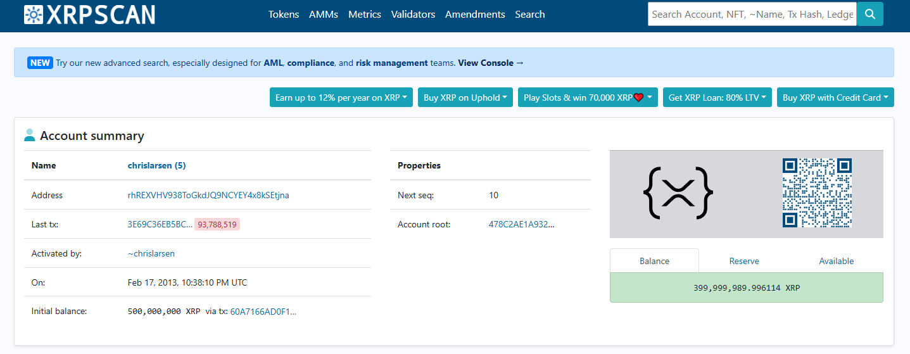Click the 399,999,989.996114 XRP balance value
This screenshot has width=910, height=354.
747,288
